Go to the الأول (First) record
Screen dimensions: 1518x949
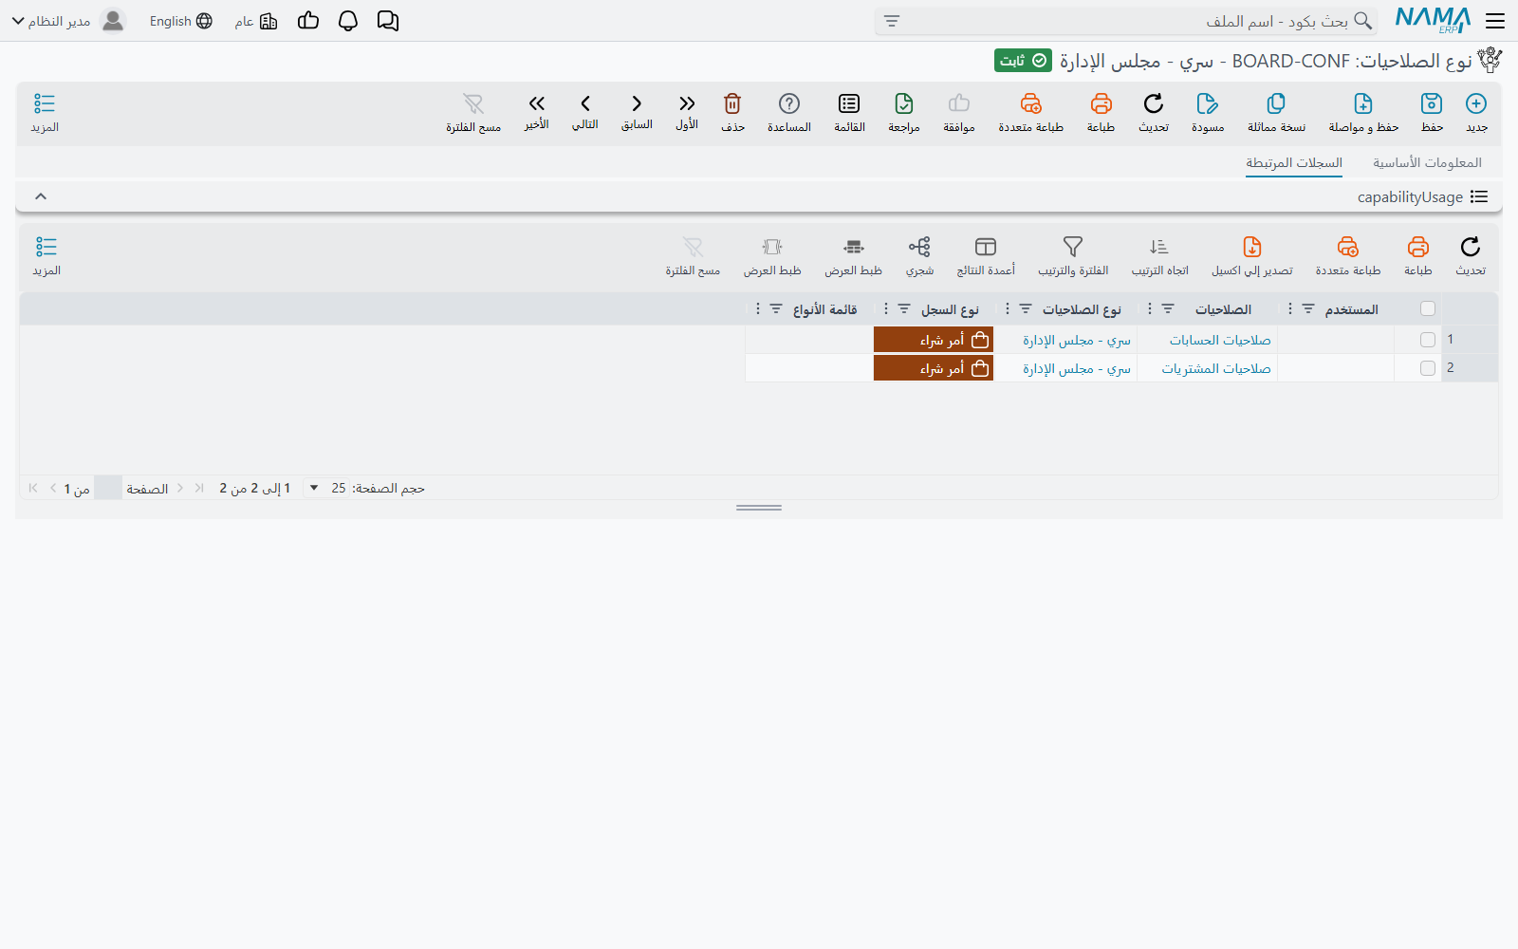687,103
